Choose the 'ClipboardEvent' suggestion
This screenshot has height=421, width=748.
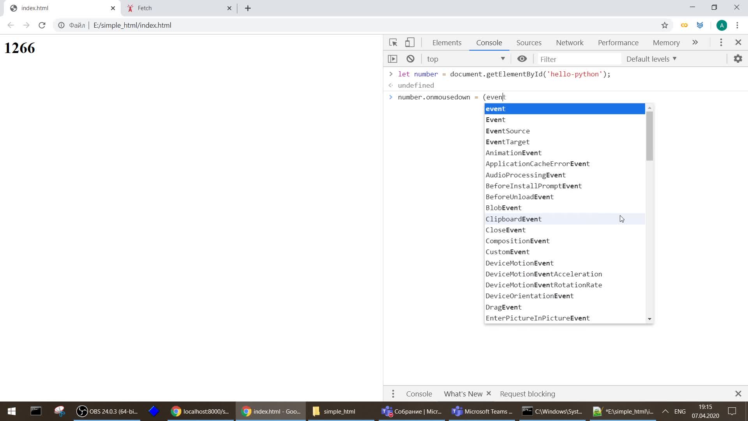[x=565, y=219]
